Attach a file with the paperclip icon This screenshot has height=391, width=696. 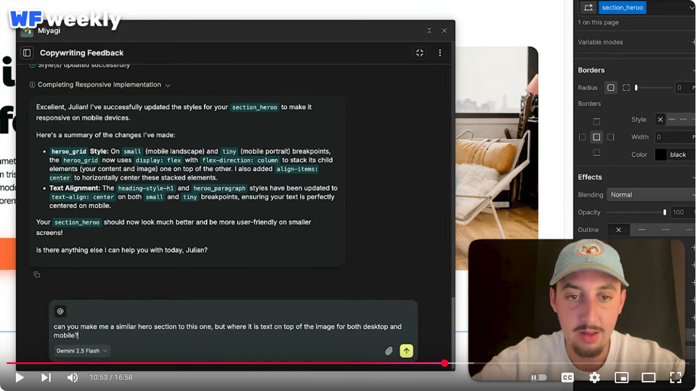[389, 351]
